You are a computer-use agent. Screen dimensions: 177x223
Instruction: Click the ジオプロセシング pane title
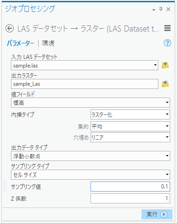click(30, 9)
